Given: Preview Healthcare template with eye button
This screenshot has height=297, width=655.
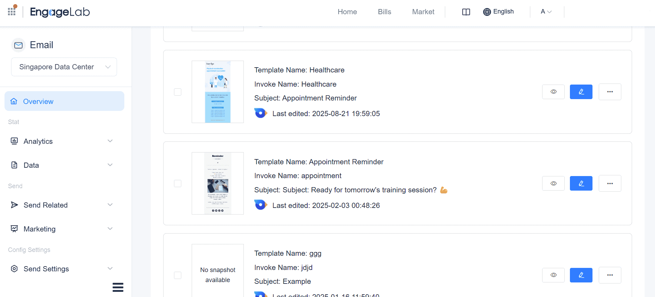Looking at the screenshot, I should (x=553, y=92).
